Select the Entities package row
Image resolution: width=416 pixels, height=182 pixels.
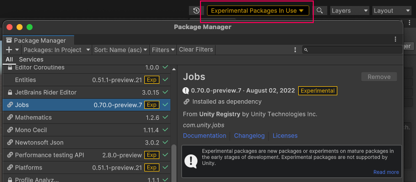tap(87, 80)
